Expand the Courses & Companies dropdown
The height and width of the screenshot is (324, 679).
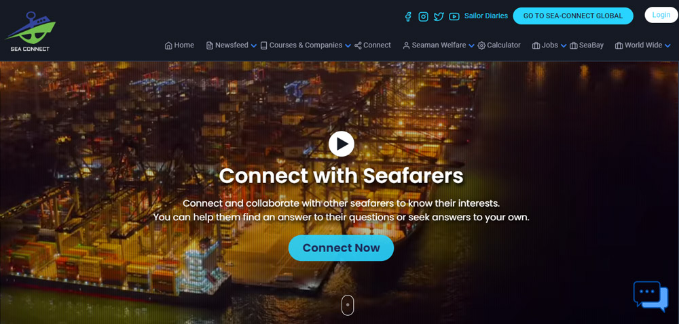coord(348,46)
